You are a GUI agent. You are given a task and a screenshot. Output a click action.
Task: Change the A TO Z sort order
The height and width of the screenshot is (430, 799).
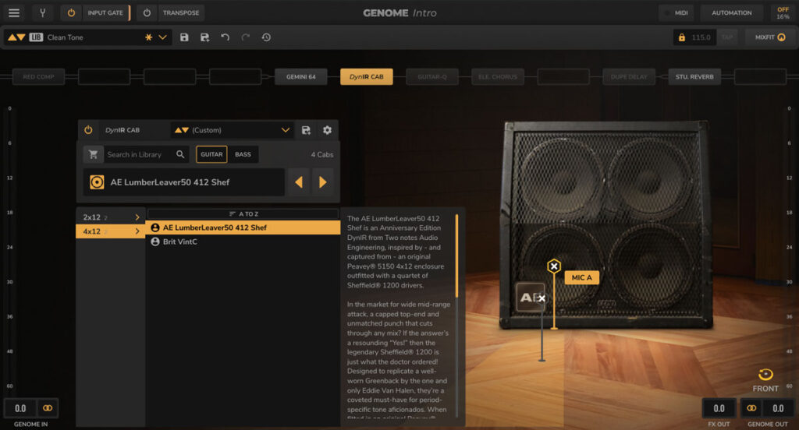tap(243, 213)
